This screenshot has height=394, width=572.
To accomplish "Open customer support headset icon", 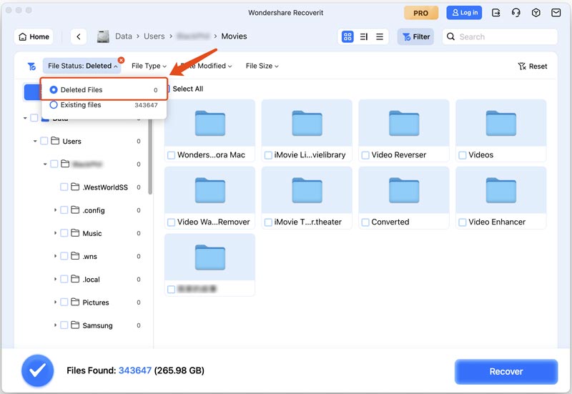I will pos(516,13).
